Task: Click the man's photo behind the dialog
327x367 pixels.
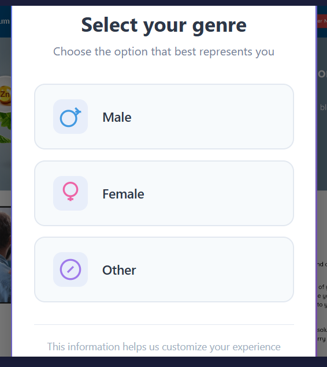Action: [5, 255]
